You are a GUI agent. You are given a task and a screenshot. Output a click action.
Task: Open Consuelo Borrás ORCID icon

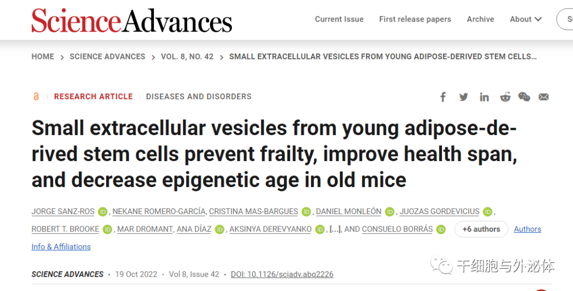point(441,230)
